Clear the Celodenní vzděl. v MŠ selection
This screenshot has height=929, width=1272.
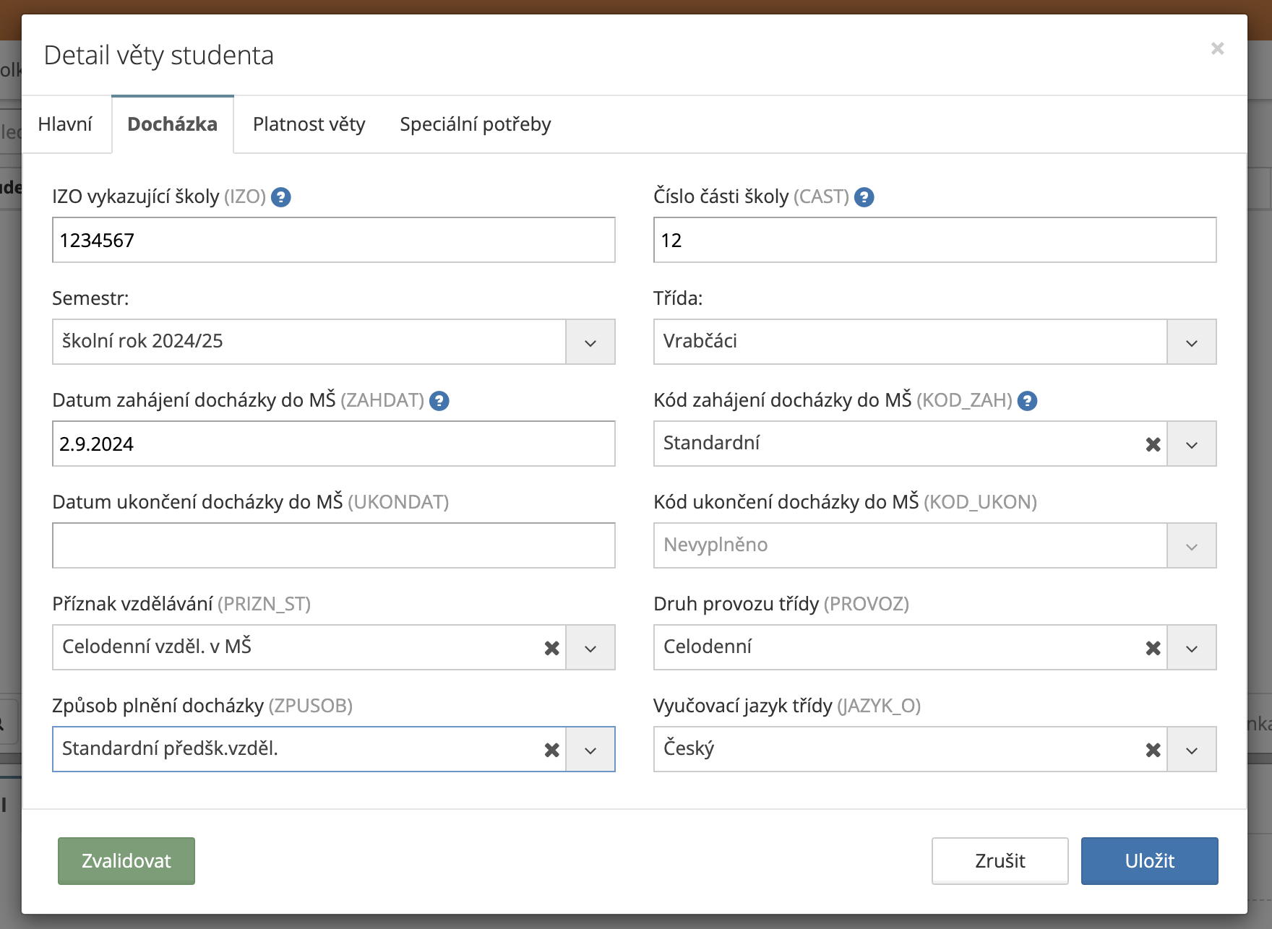pyautogui.click(x=551, y=648)
